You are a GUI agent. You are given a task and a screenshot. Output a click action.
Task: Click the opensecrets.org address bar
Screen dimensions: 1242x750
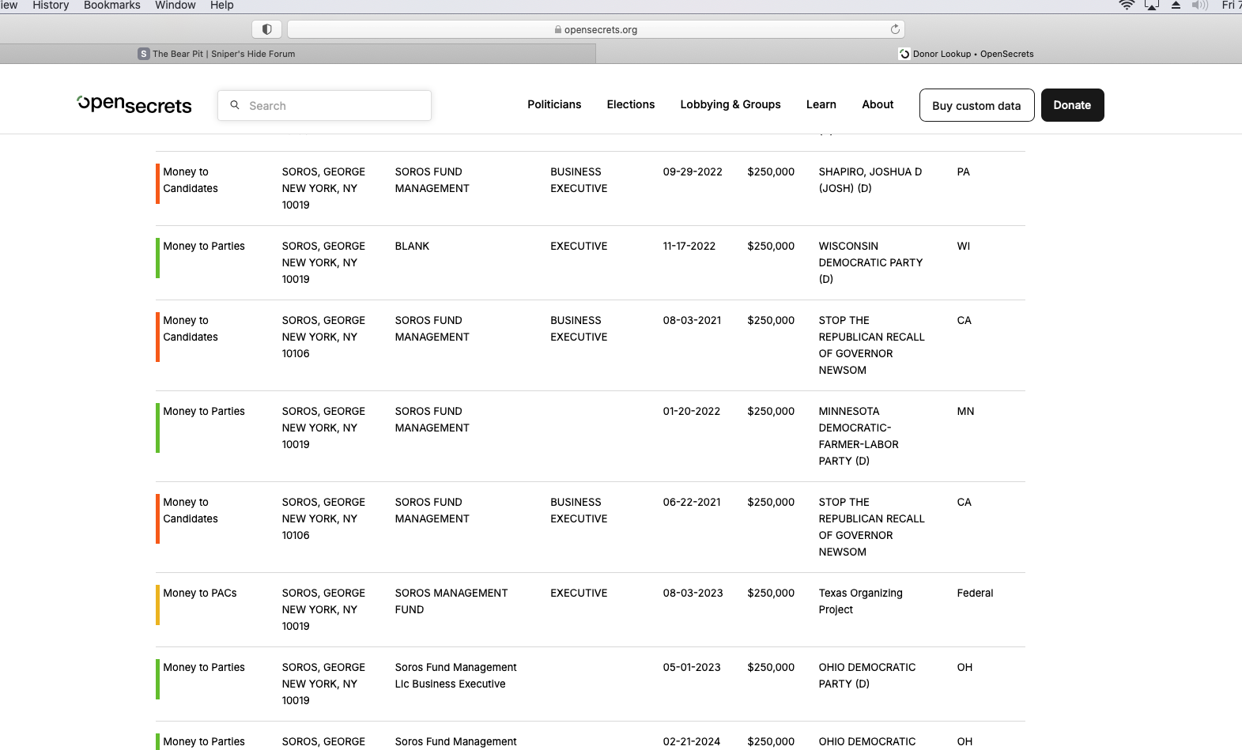pyautogui.click(x=596, y=29)
